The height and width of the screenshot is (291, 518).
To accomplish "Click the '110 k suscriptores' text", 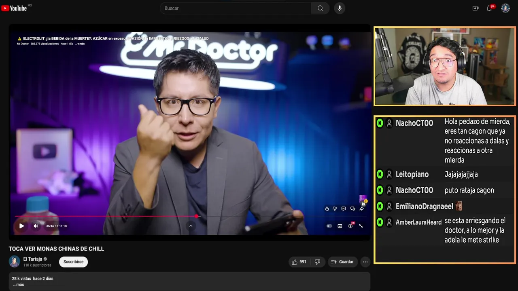I will pyautogui.click(x=37, y=265).
